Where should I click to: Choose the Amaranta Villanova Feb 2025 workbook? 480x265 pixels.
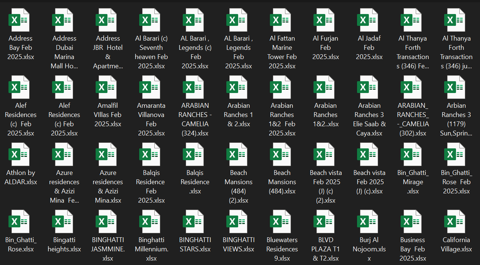pyautogui.click(x=151, y=87)
